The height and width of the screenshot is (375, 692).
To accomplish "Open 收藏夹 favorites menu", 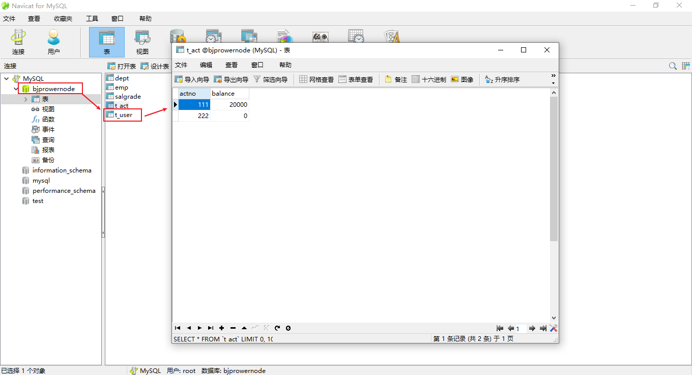I will [63, 19].
